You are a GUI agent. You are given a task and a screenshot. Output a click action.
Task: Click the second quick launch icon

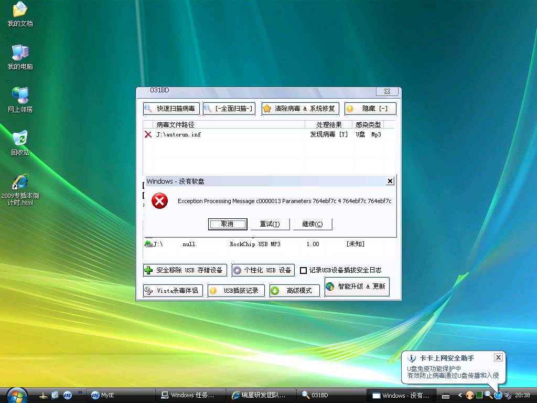tap(55, 396)
